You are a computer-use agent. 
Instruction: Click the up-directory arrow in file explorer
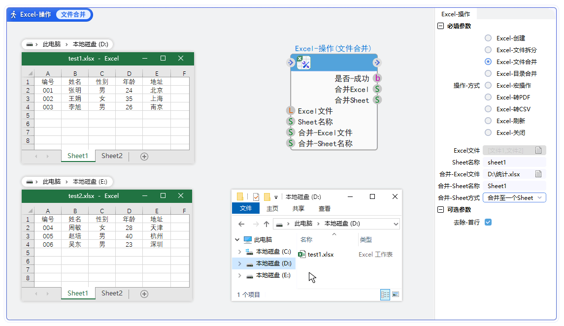(x=266, y=224)
